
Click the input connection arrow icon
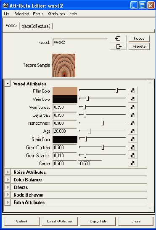[x=118, y=38]
